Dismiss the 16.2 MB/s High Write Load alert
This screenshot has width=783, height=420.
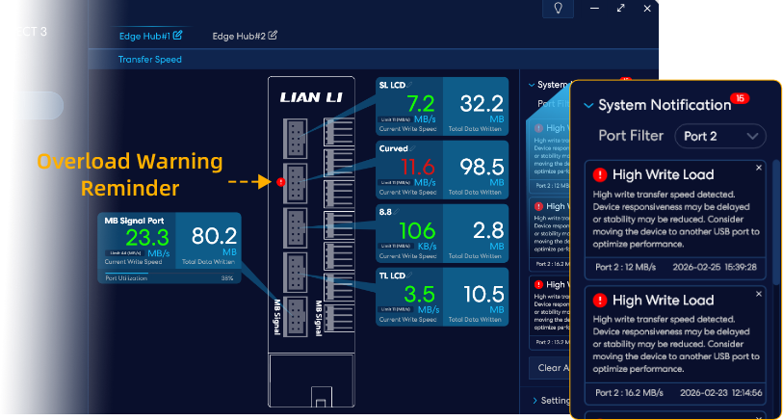click(759, 294)
